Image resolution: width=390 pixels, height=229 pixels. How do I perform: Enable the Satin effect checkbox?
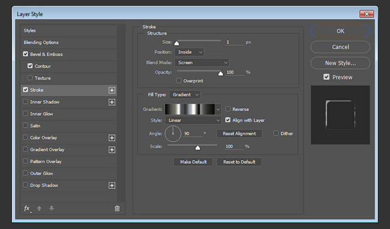pyautogui.click(x=25, y=125)
